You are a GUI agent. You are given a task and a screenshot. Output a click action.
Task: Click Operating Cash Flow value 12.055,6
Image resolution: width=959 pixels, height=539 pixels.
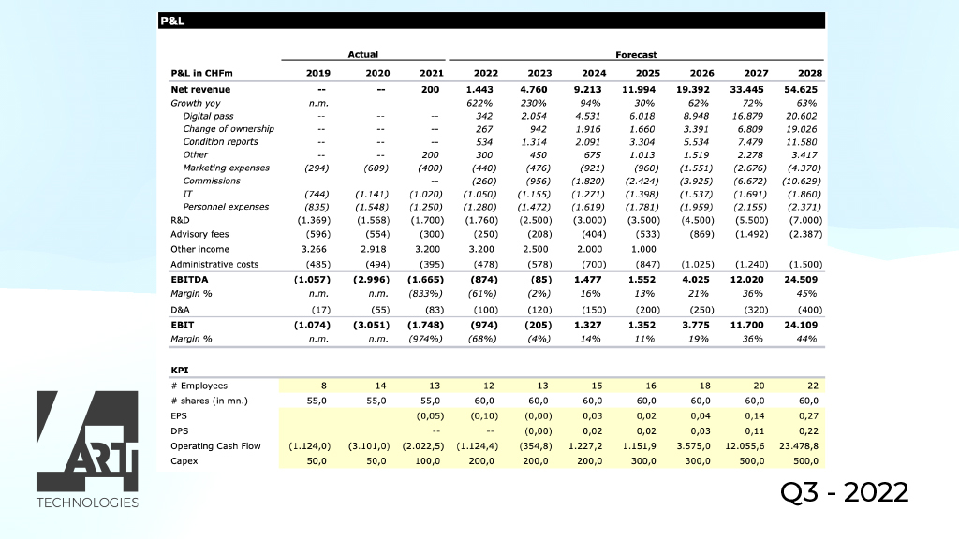coord(745,446)
